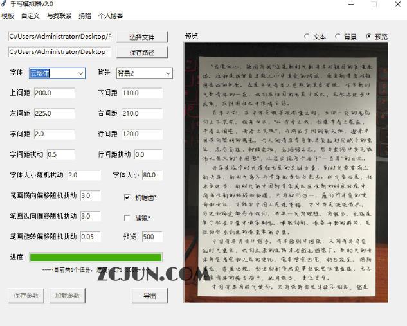Open the 模板 menu
407x326 pixels.
tap(8, 16)
